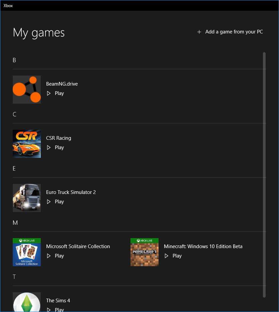Click the Play label under Euro Truck Simulator 2
The height and width of the screenshot is (312, 279).
pyautogui.click(x=59, y=202)
